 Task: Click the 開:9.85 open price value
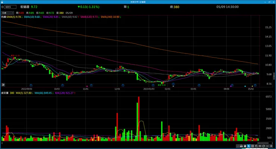(x=20, y=13)
